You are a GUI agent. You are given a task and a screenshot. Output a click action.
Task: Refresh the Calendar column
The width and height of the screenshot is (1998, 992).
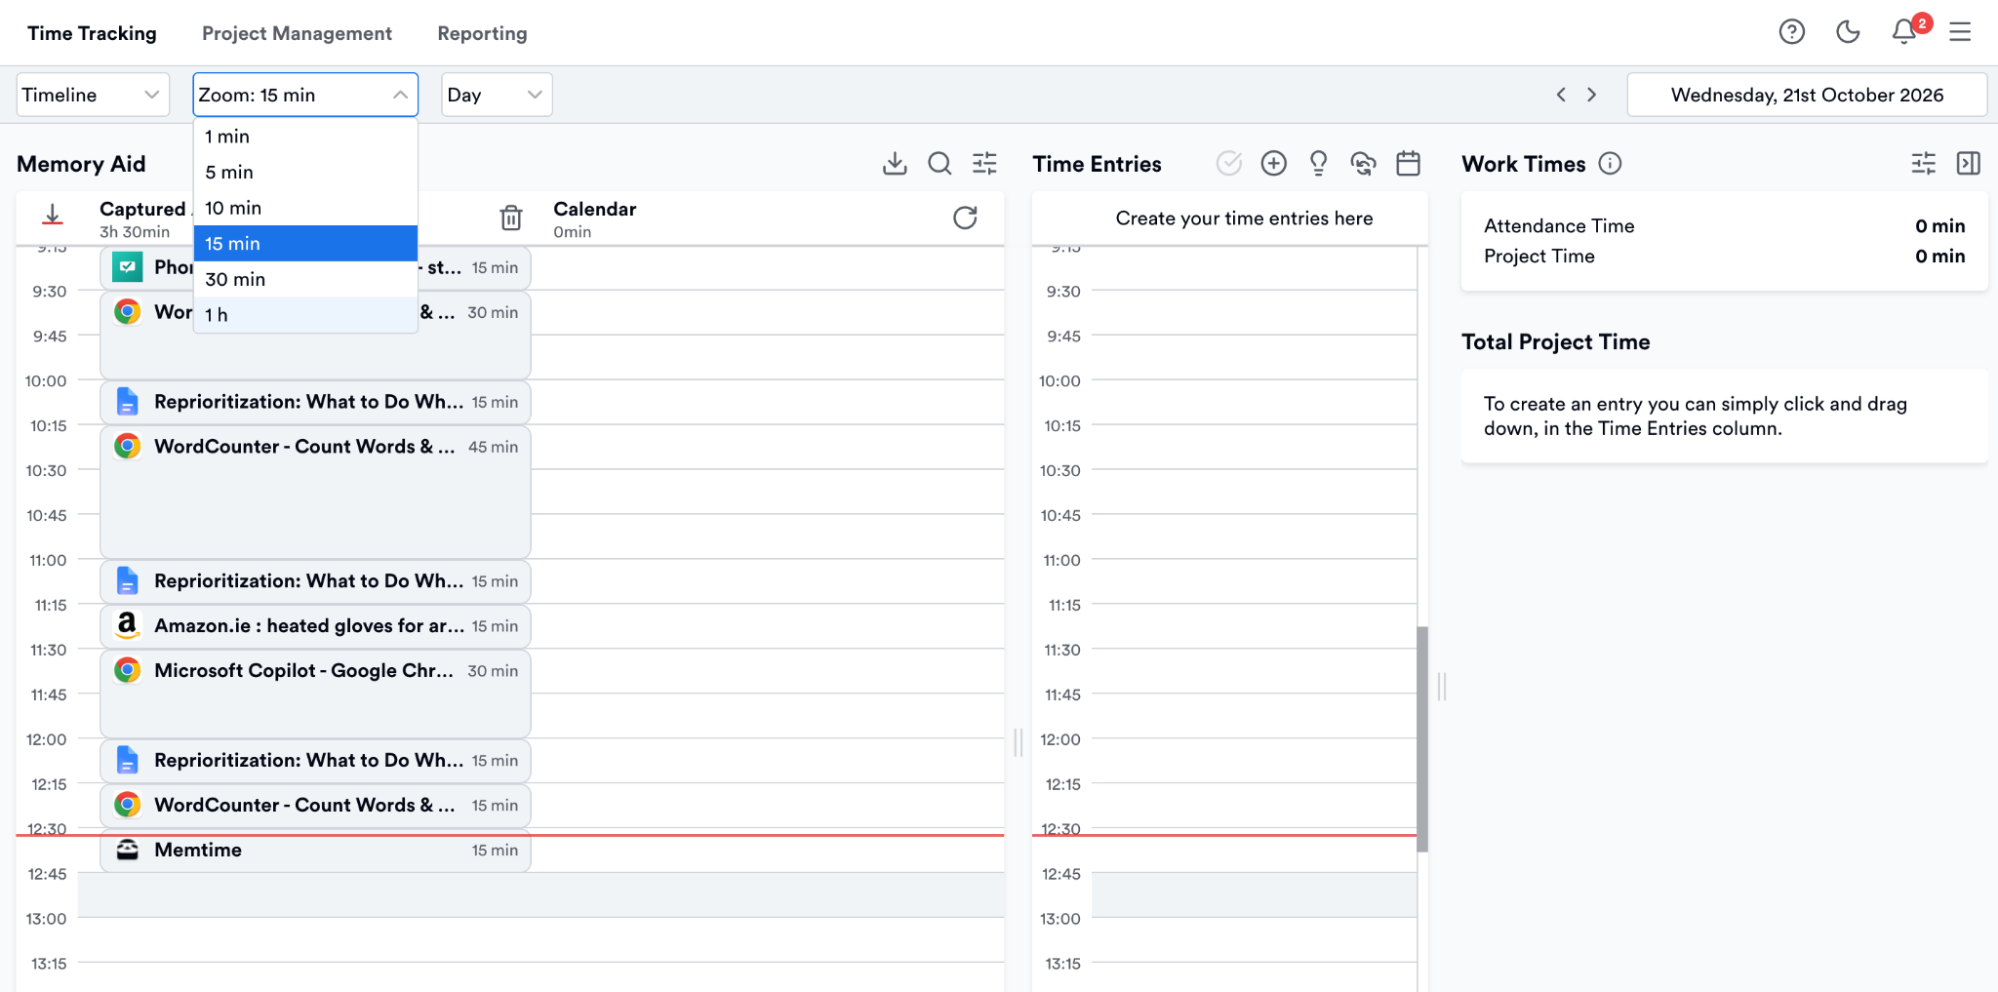click(x=965, y=218)
